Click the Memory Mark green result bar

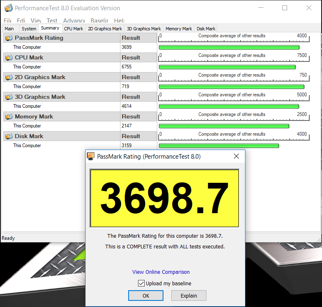point(224,126)
